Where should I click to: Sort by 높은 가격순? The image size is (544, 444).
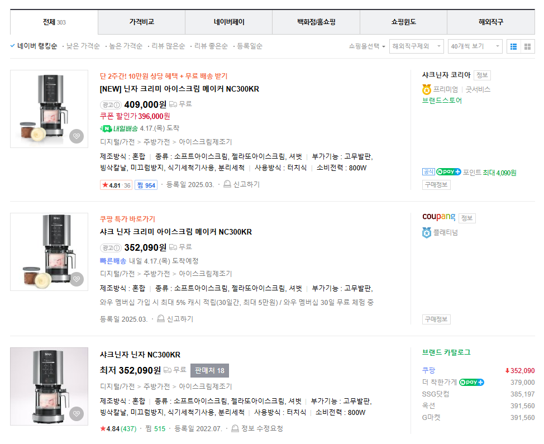click(x=126, y=46)
